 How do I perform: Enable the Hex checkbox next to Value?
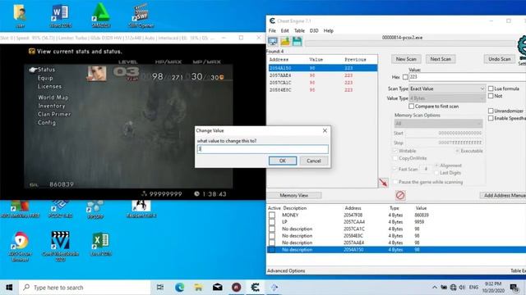coord(405,77)
